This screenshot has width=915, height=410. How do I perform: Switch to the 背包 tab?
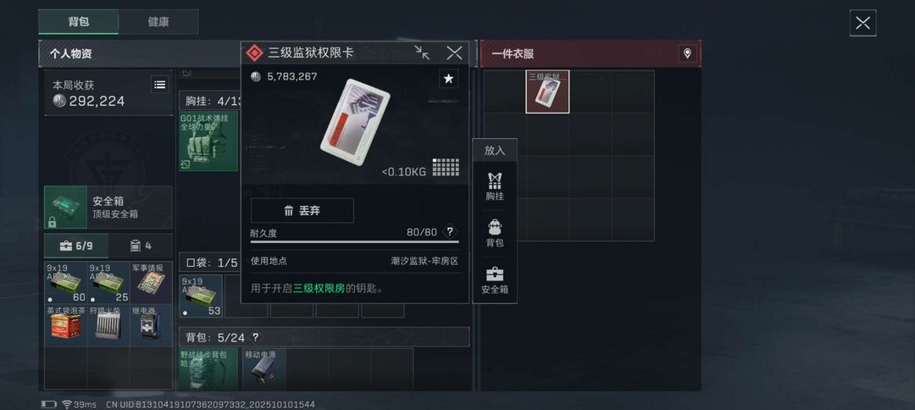78,22
